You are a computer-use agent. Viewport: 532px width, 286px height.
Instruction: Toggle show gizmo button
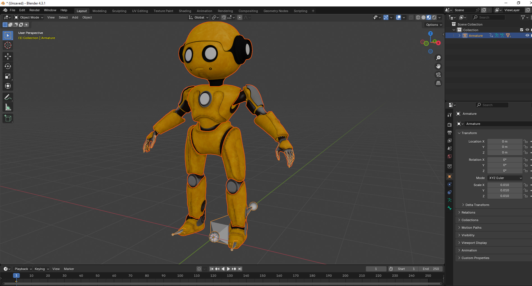pos(386,17)
